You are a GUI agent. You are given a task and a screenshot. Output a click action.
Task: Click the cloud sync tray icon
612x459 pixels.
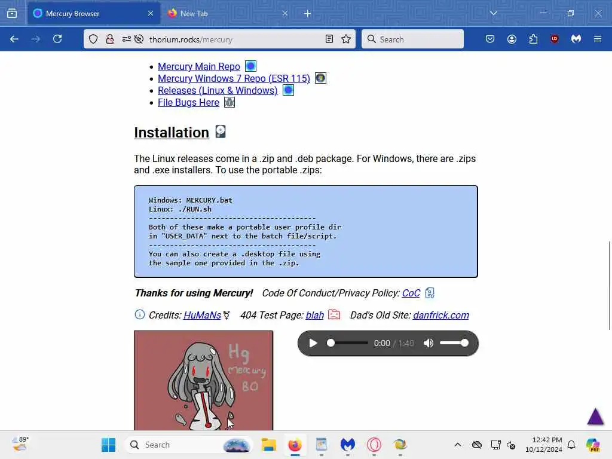tap(476, 445)
